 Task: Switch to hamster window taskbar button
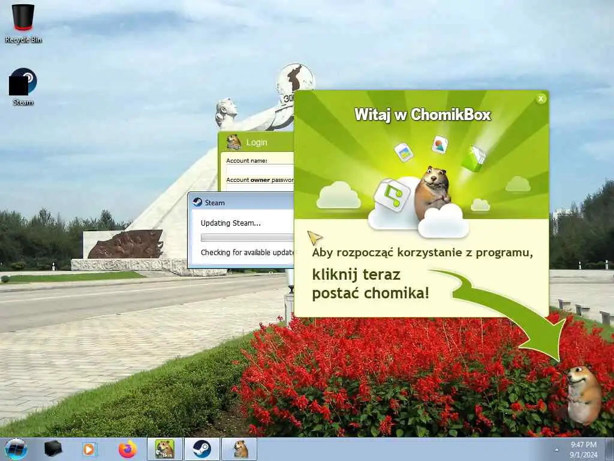pyautogui.click(x=240, y=449)
